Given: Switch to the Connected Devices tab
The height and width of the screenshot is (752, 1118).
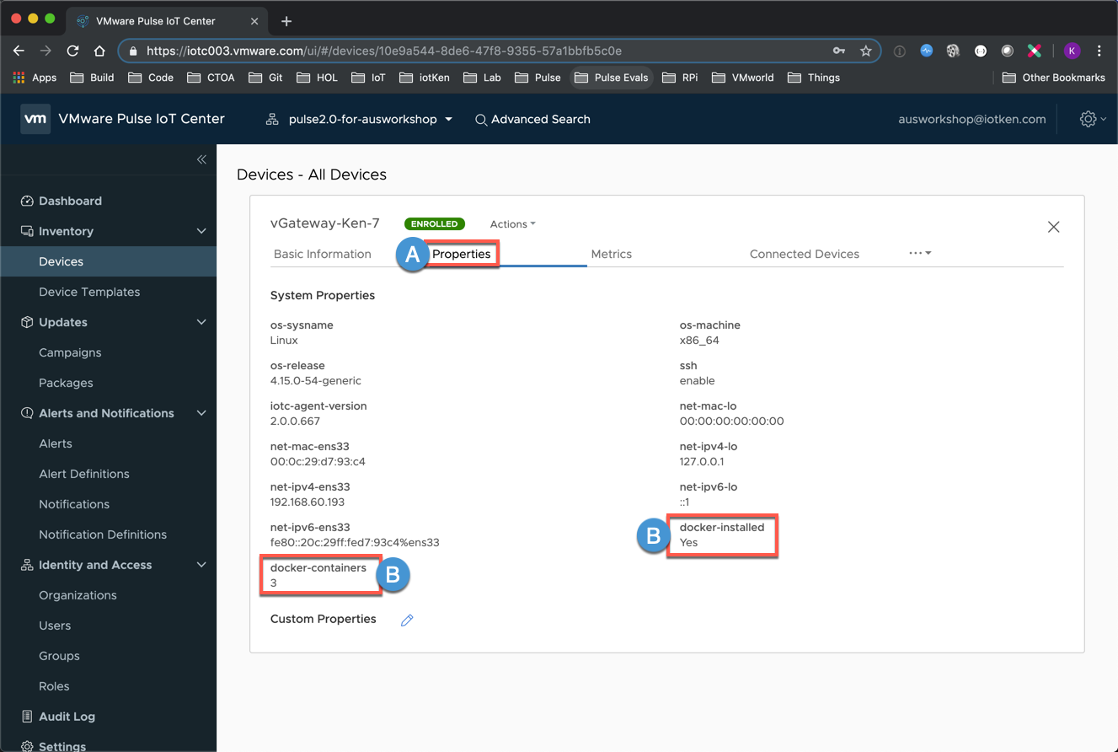Looking at the screenshot, I should (804, 254).
